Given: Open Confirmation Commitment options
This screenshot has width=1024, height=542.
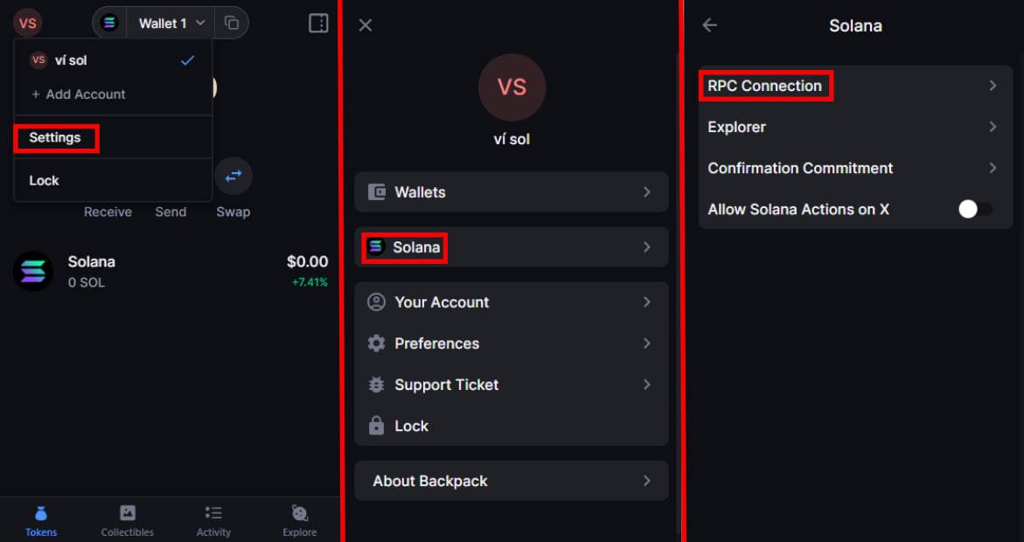Looking at the screenshot, I should 855,168.
